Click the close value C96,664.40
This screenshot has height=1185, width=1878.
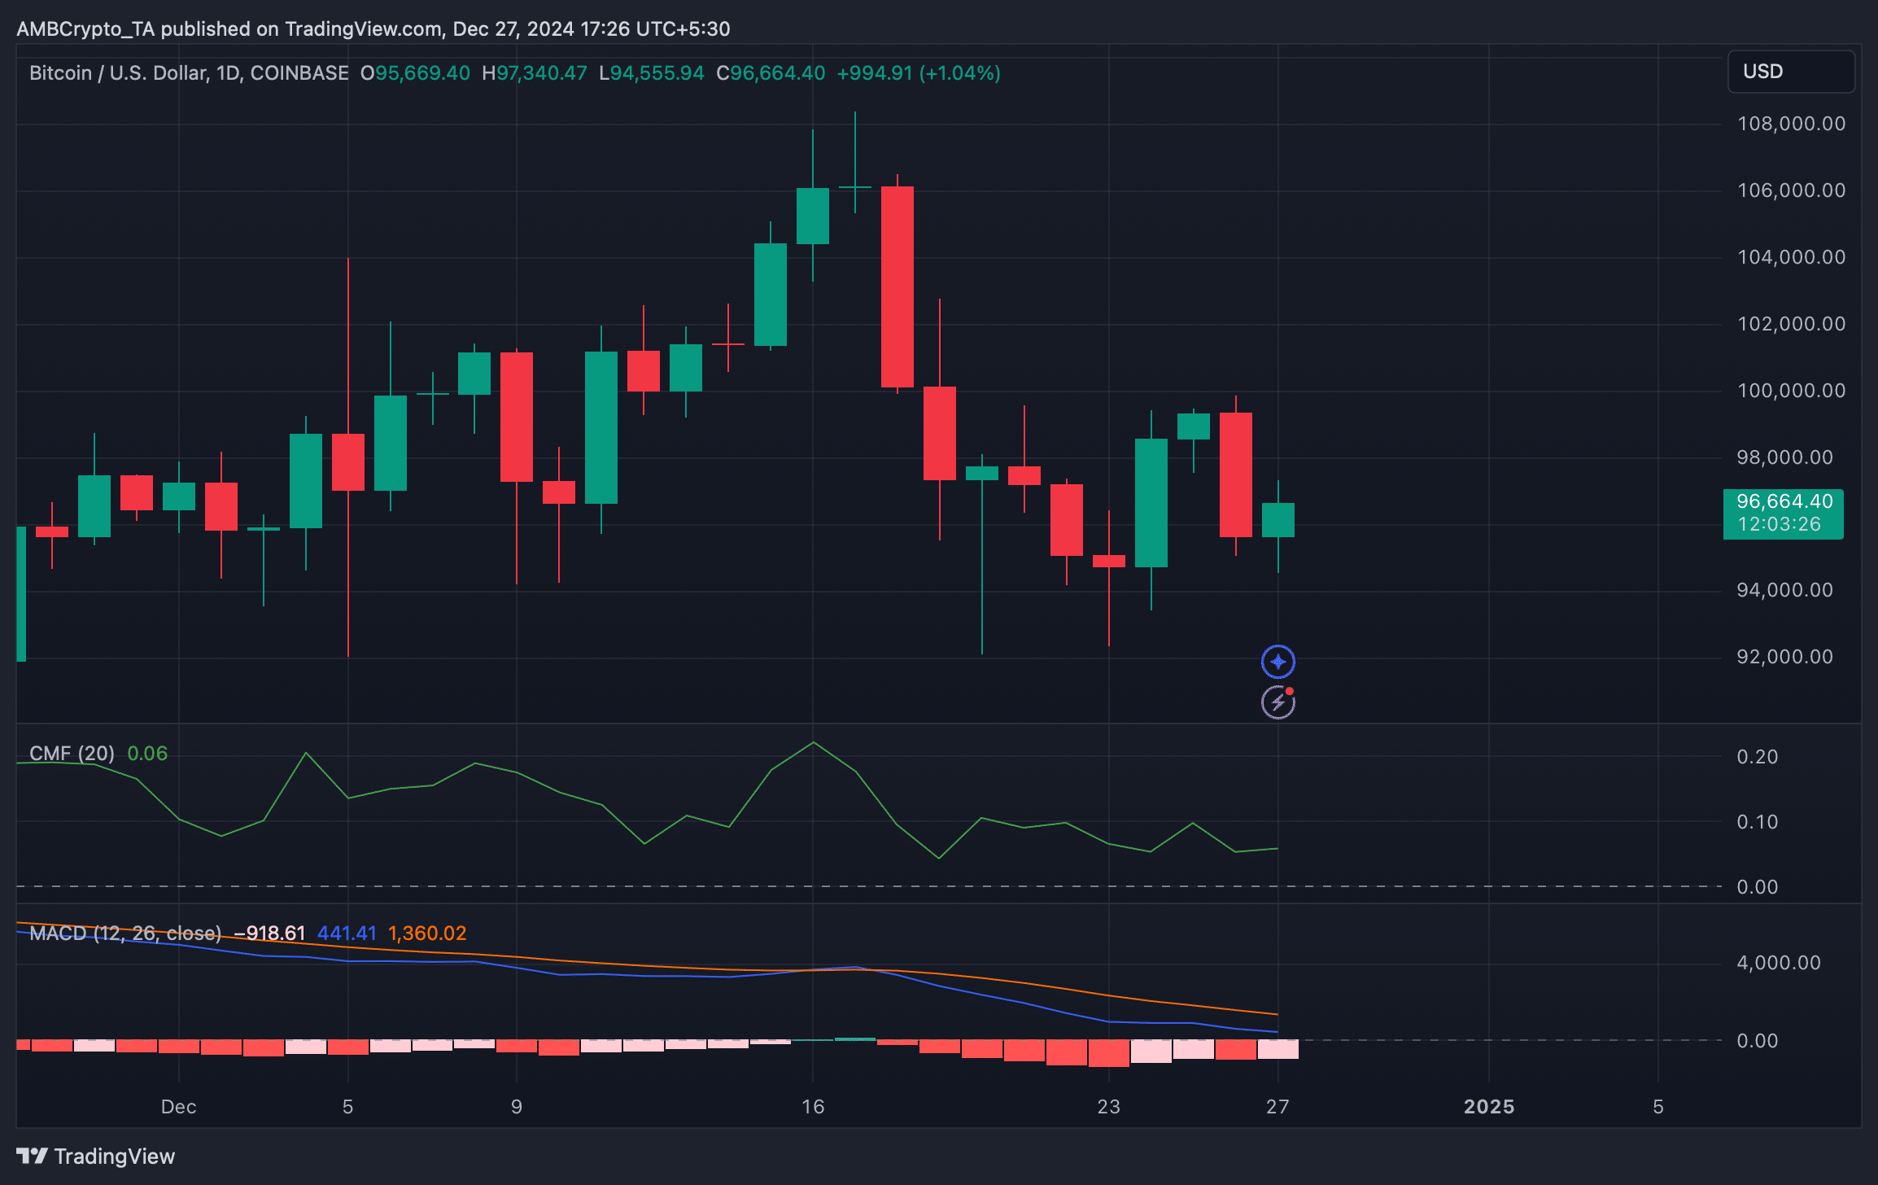(x=771, y=73)
